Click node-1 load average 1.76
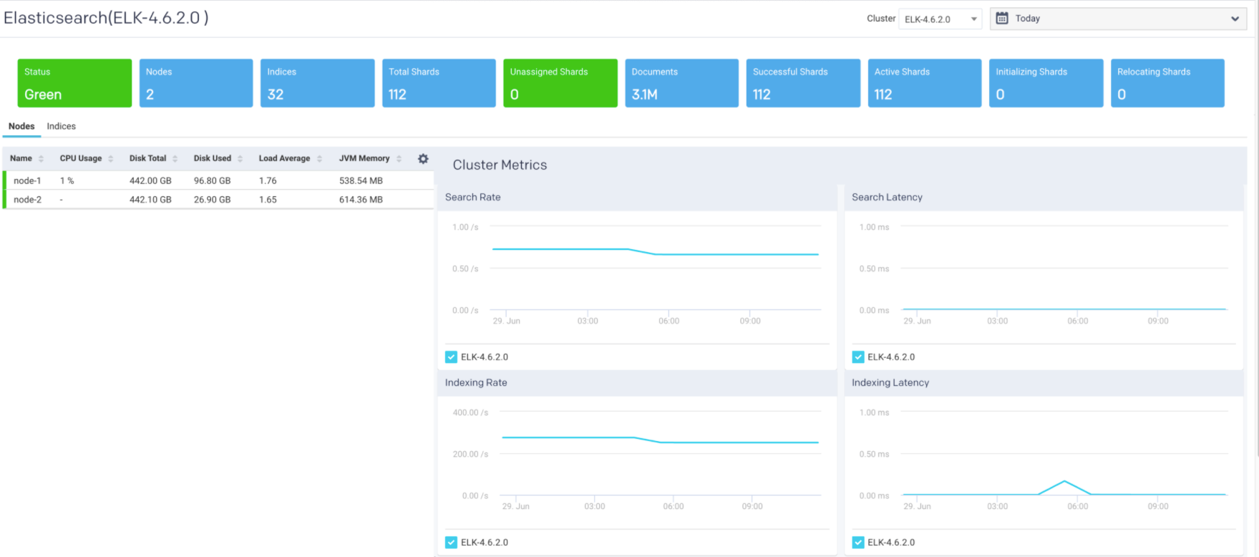The image size is (1259, 557). tap(268, 181)
